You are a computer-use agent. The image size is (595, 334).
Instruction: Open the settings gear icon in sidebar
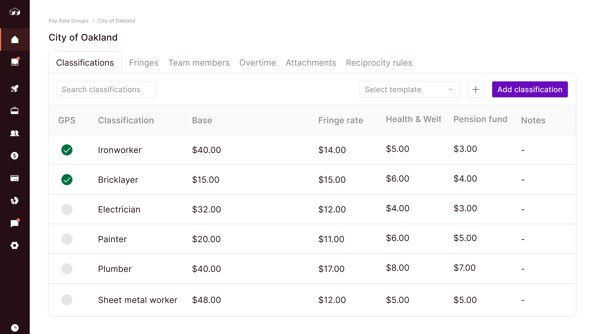point(15,246)
